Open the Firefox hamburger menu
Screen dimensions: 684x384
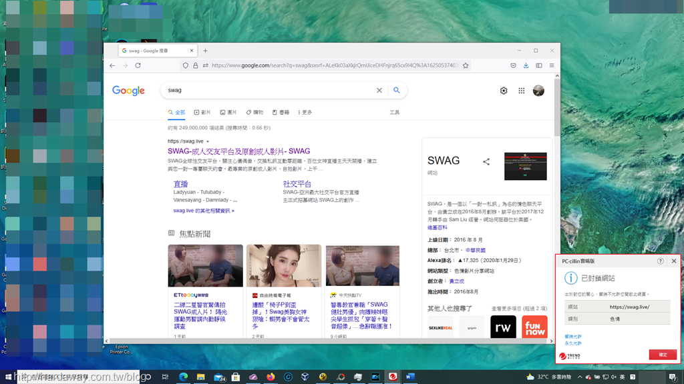point(552,65)
